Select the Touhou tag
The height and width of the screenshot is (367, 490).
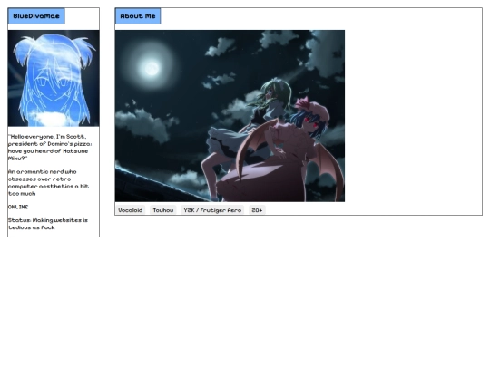coord(163,210)
